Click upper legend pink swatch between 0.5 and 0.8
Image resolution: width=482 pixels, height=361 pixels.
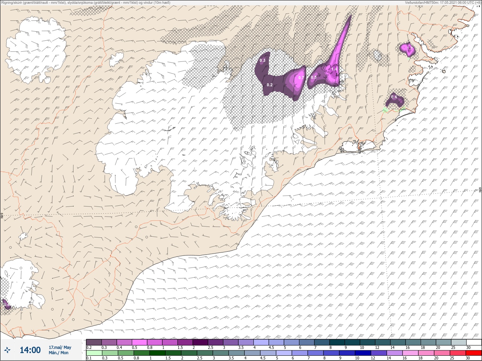140,342
